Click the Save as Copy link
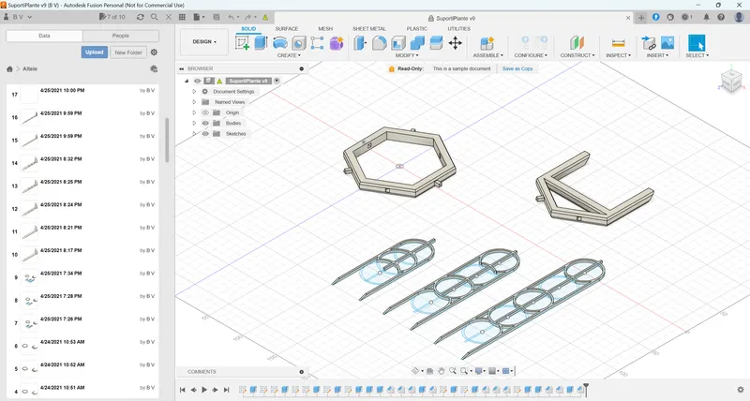 pyautogui.click(x=517, y=68)
